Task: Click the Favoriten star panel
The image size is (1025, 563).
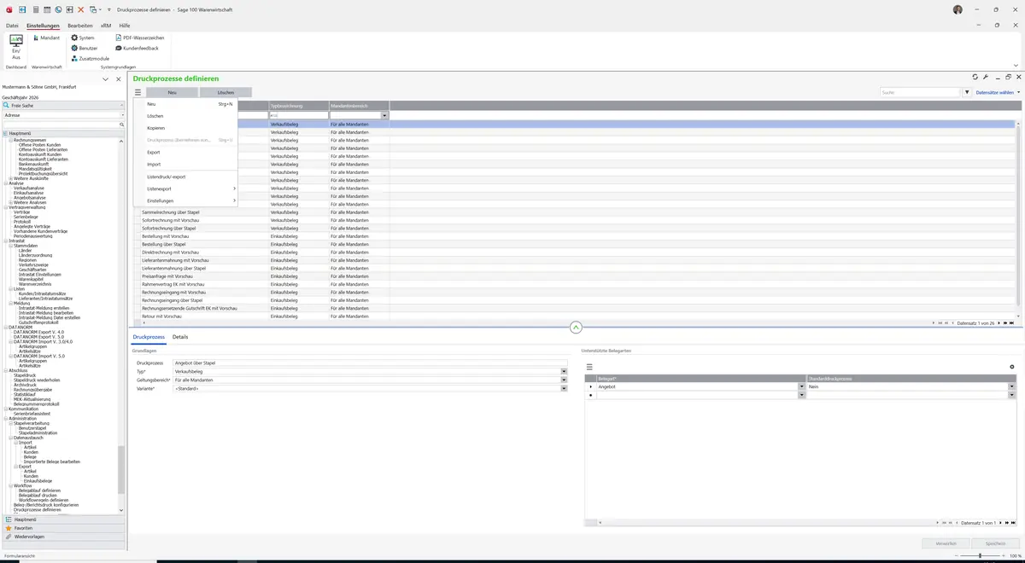Action: coord(64,528)
